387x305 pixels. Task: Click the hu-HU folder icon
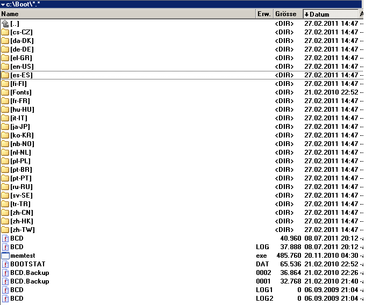(5, 110)
